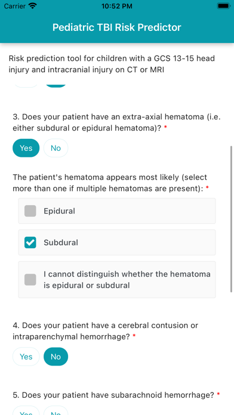Tap the Carrier label in status bar
This screenshot has height=415, width=234.
click(x=14, y=6)
